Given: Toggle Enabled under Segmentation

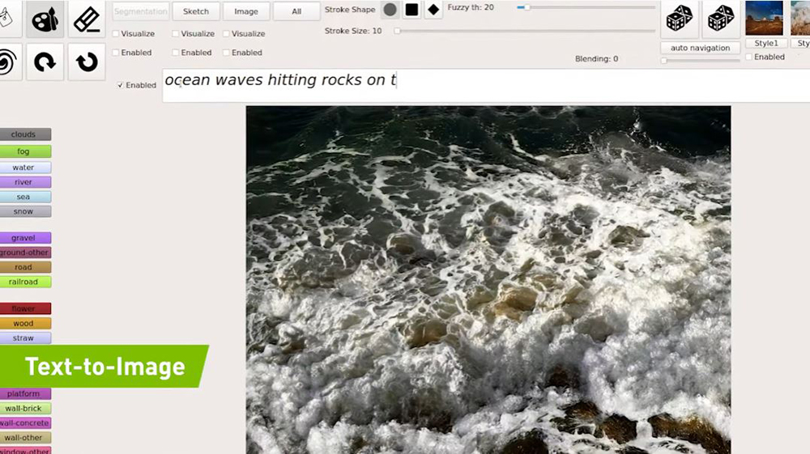Looking at the screenshot, I should [x=116, y=53].
